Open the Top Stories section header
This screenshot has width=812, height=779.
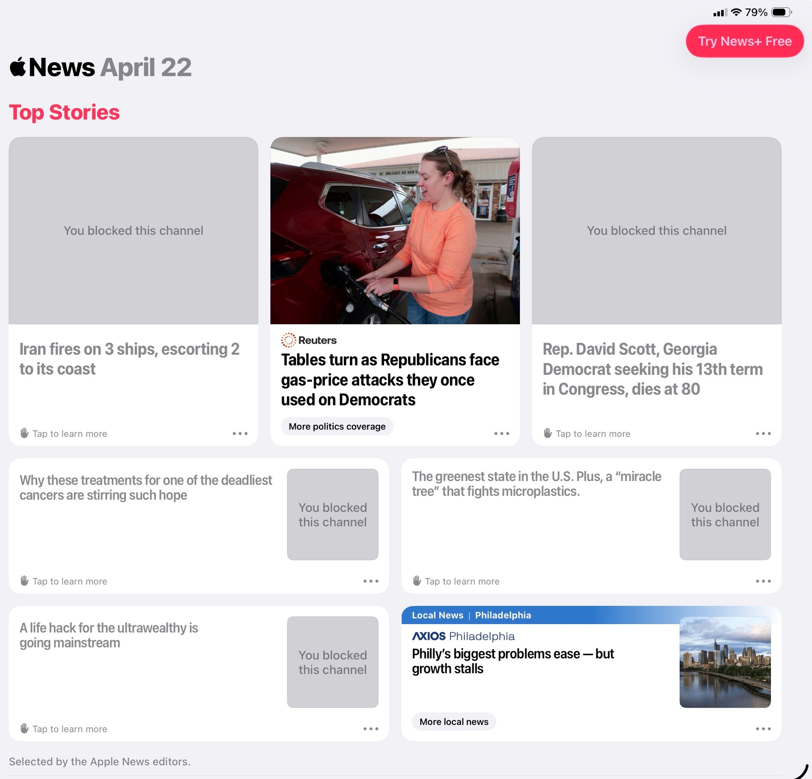(65, 112)
